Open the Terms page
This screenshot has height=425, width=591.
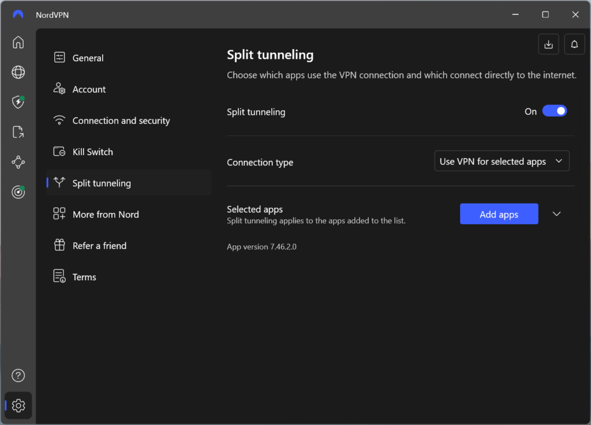[129, 277]
